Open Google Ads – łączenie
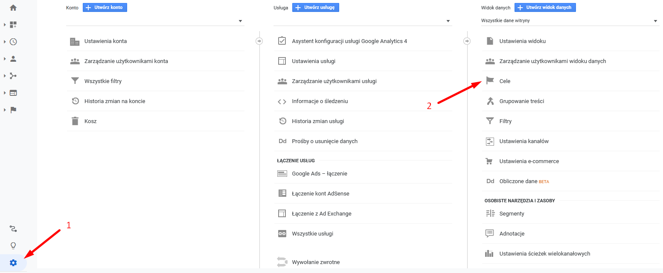The height and width of the screenshot is (273, 663). point(363,174)
